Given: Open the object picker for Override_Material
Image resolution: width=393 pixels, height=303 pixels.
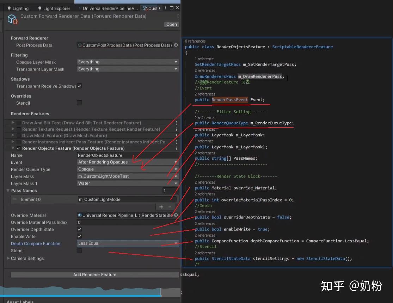Looking at the screenshot, I should click(x=176, y=215).
